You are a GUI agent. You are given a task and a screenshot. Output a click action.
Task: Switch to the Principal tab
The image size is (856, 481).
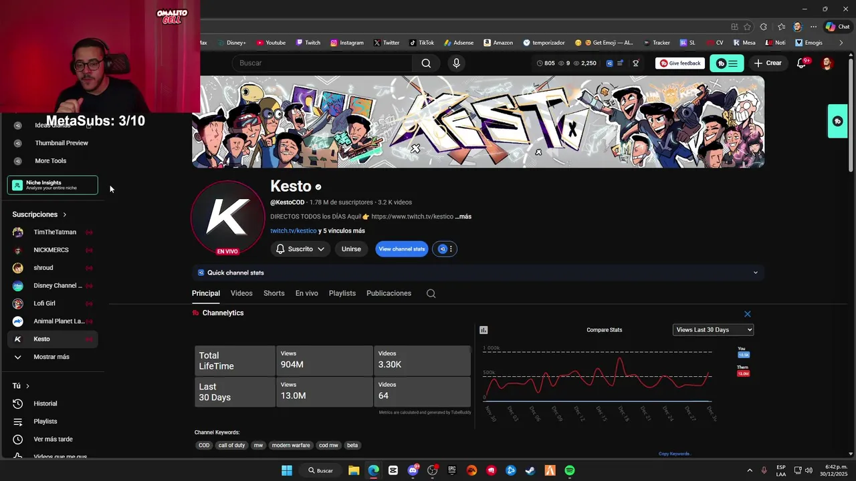pos(206,293)
